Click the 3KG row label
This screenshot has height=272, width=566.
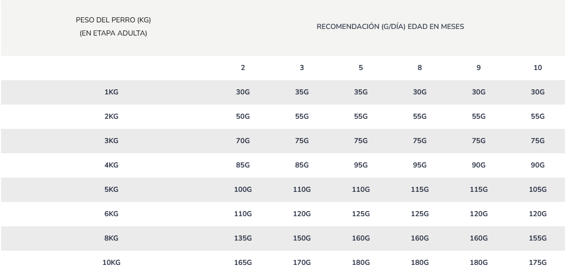pos(112,141)
